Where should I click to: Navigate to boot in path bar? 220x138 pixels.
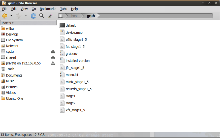74,16
